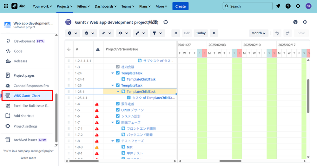The height and width of the screenshot is (166, 317).
Task: Click the Create button
Action: [180, 6]
